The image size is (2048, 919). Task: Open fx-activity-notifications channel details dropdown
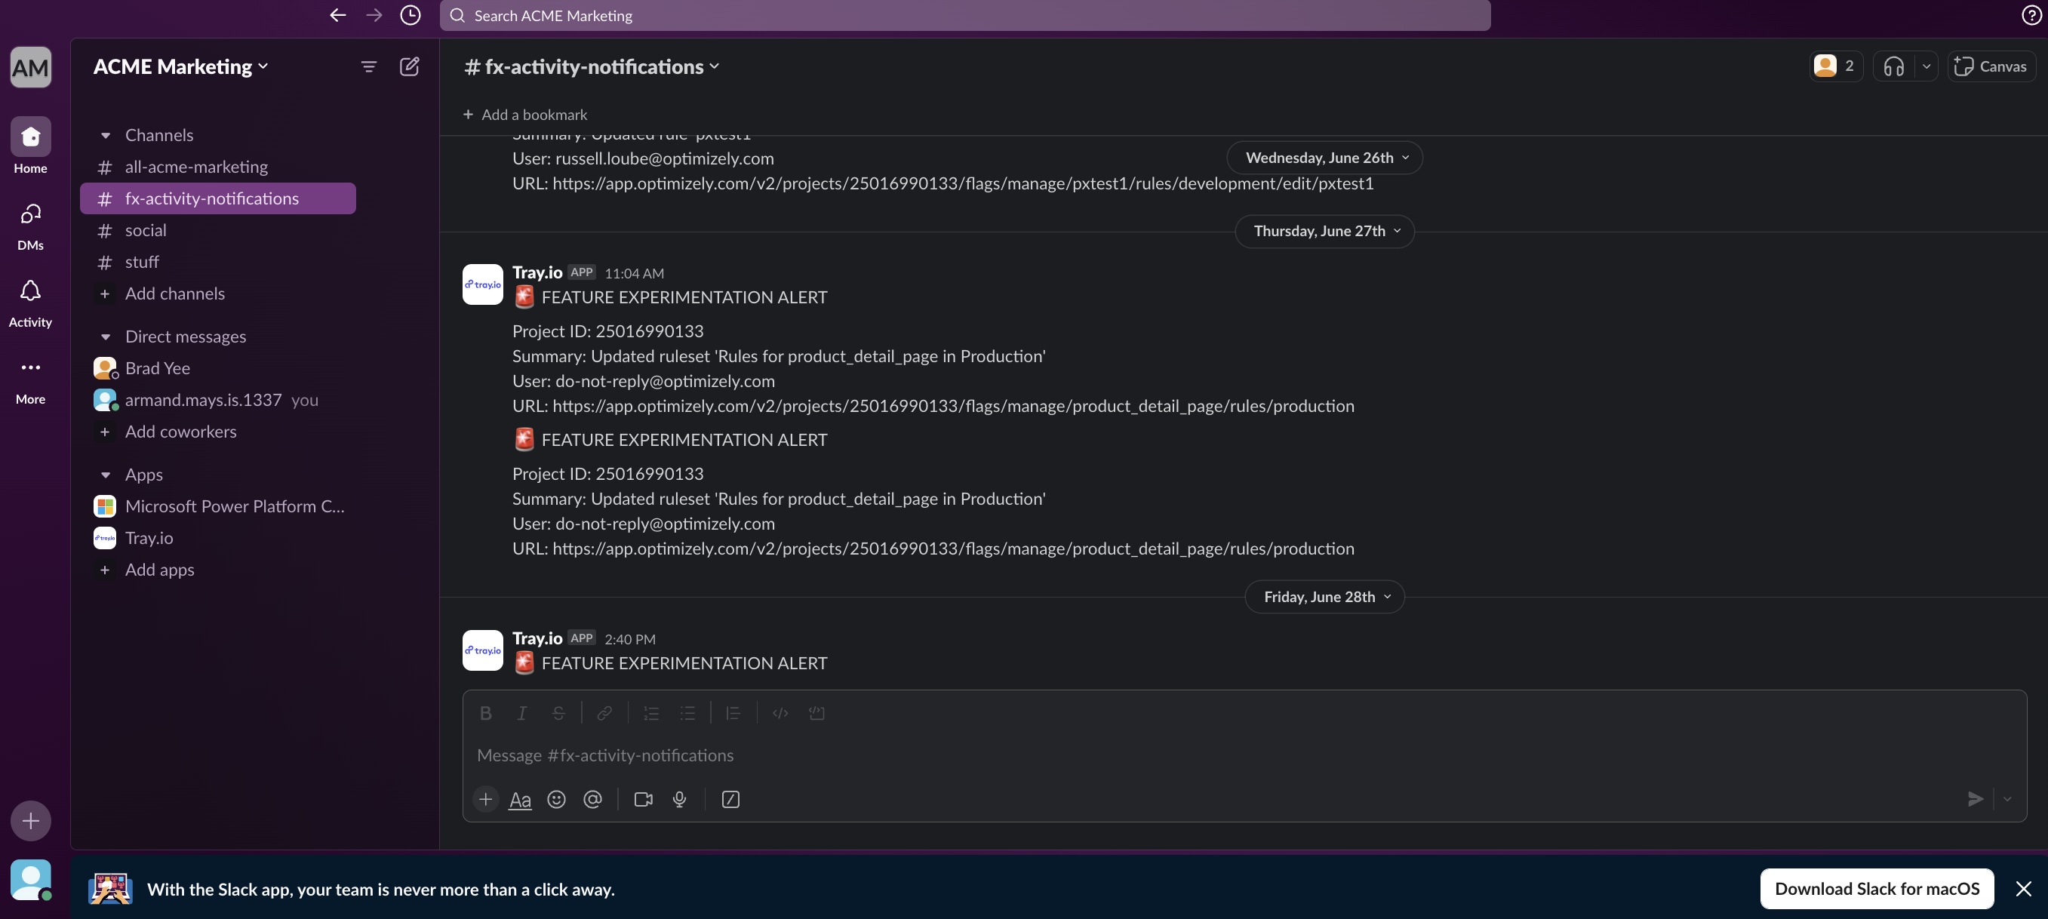click(592, 67)
